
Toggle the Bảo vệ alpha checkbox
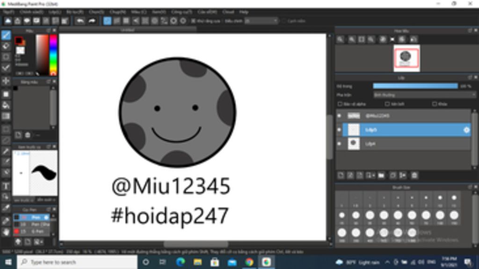pyautogui.click(x=340, y=104)
